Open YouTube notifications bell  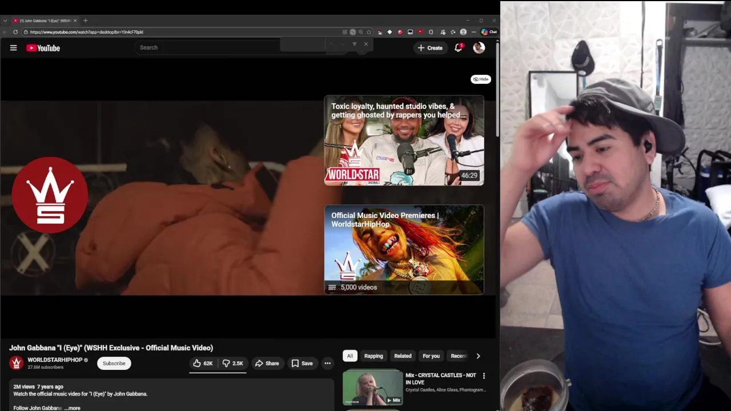point(458,48)
